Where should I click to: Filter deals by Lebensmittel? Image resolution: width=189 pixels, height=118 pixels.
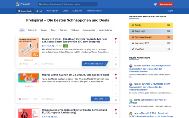[89, 30]
